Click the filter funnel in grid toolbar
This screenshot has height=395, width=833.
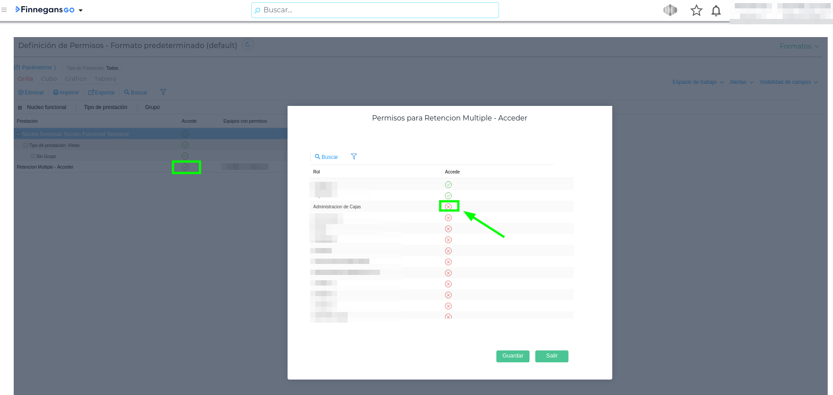point(163,92)
